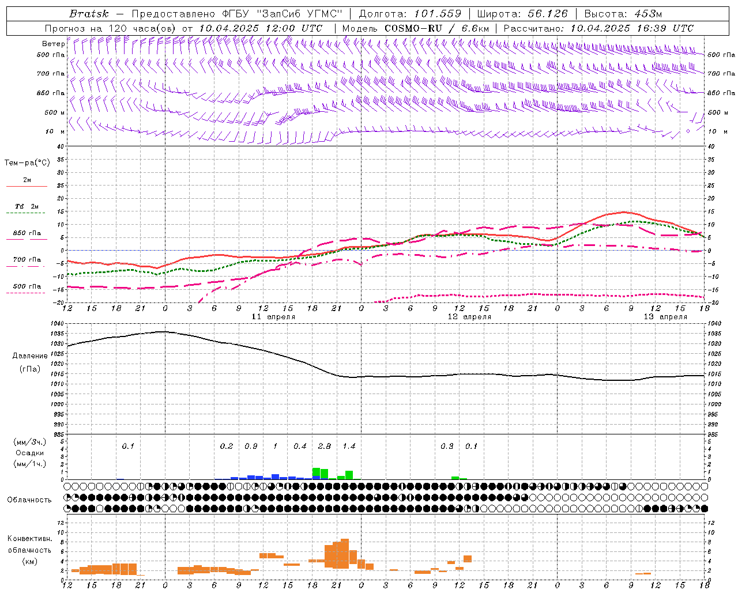Click the 0.3 precipitation total
Screen dimensions: 738x590
click(x=447, y=446)
